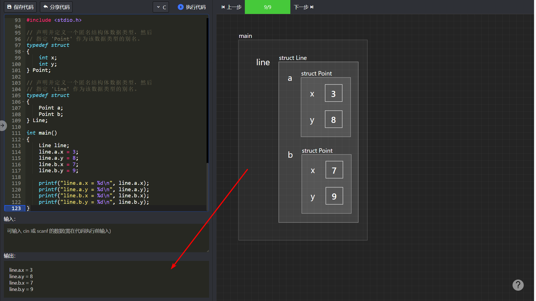Screen dimensions: 536x301
Task: Click the value 7 box for b.x
Action: point(334,170)
